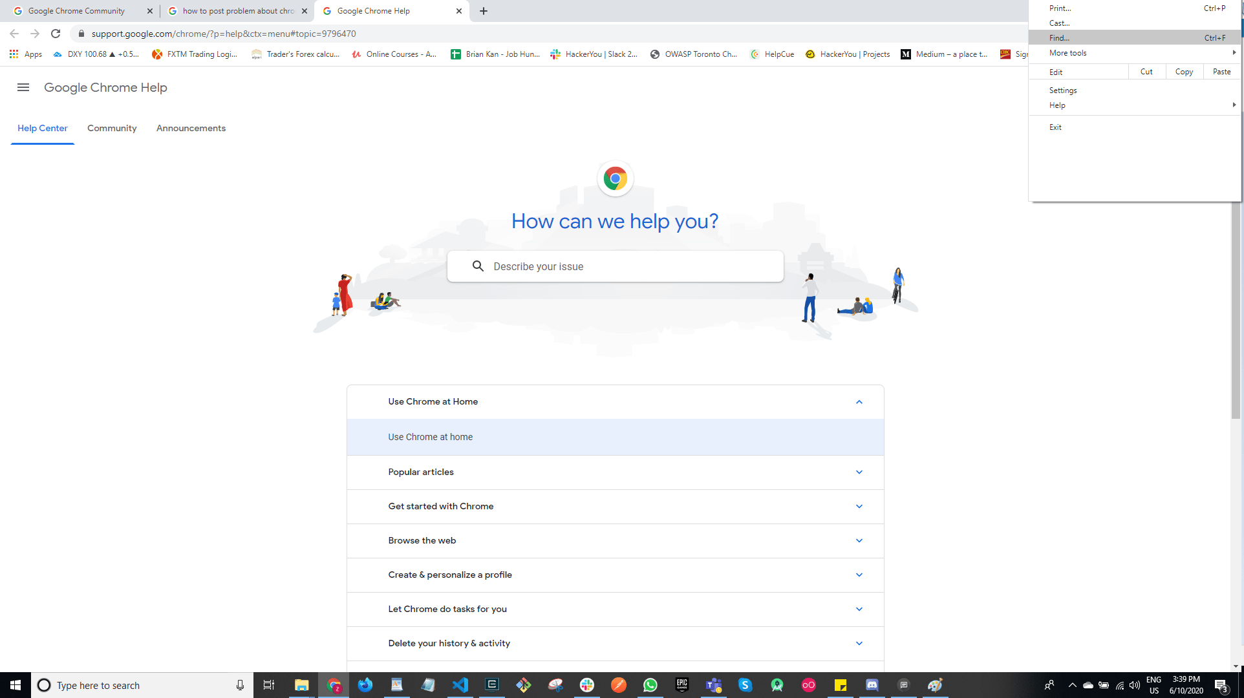
Task: Select Settings from the Chrome menu
Action: click(1062, 90)
